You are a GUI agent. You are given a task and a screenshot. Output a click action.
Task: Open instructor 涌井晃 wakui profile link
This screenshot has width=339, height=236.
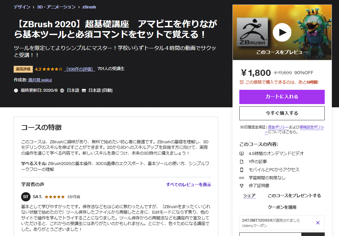40,80
